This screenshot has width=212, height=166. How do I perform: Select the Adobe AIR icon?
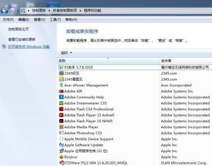pos(61,91)
